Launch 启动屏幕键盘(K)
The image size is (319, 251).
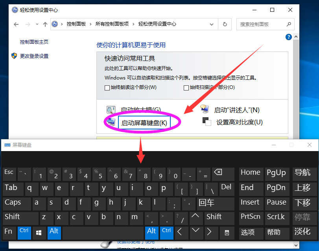point(144,123)
